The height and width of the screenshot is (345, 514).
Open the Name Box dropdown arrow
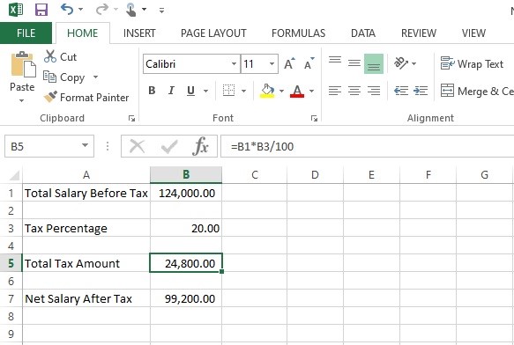pyautogui.click(x=86, y=145)
